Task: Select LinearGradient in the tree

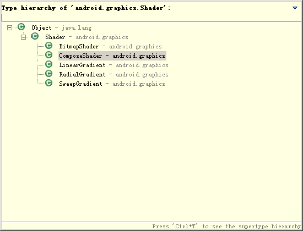Action: [113, 65]
